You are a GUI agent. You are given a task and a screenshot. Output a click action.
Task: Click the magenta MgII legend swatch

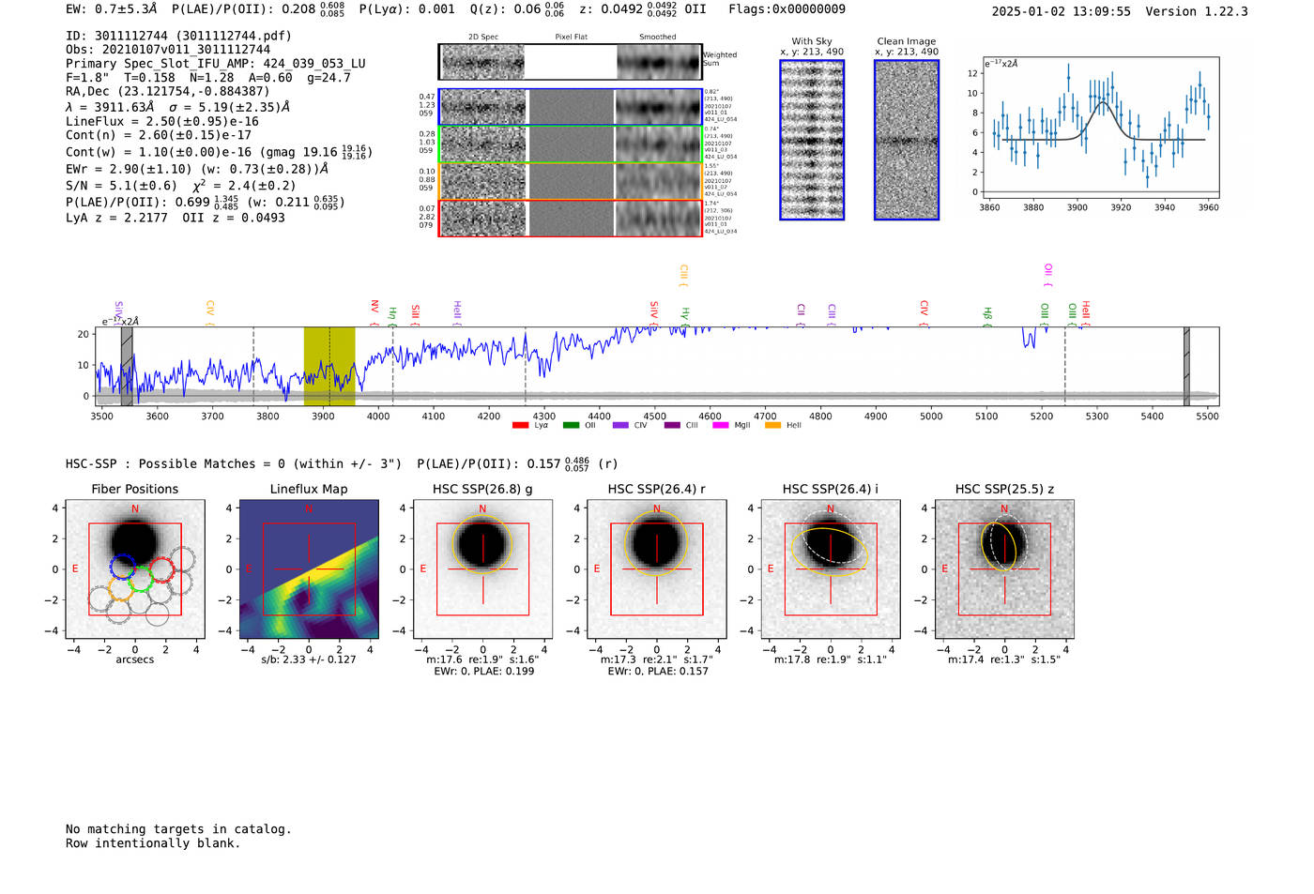point(721,425)
